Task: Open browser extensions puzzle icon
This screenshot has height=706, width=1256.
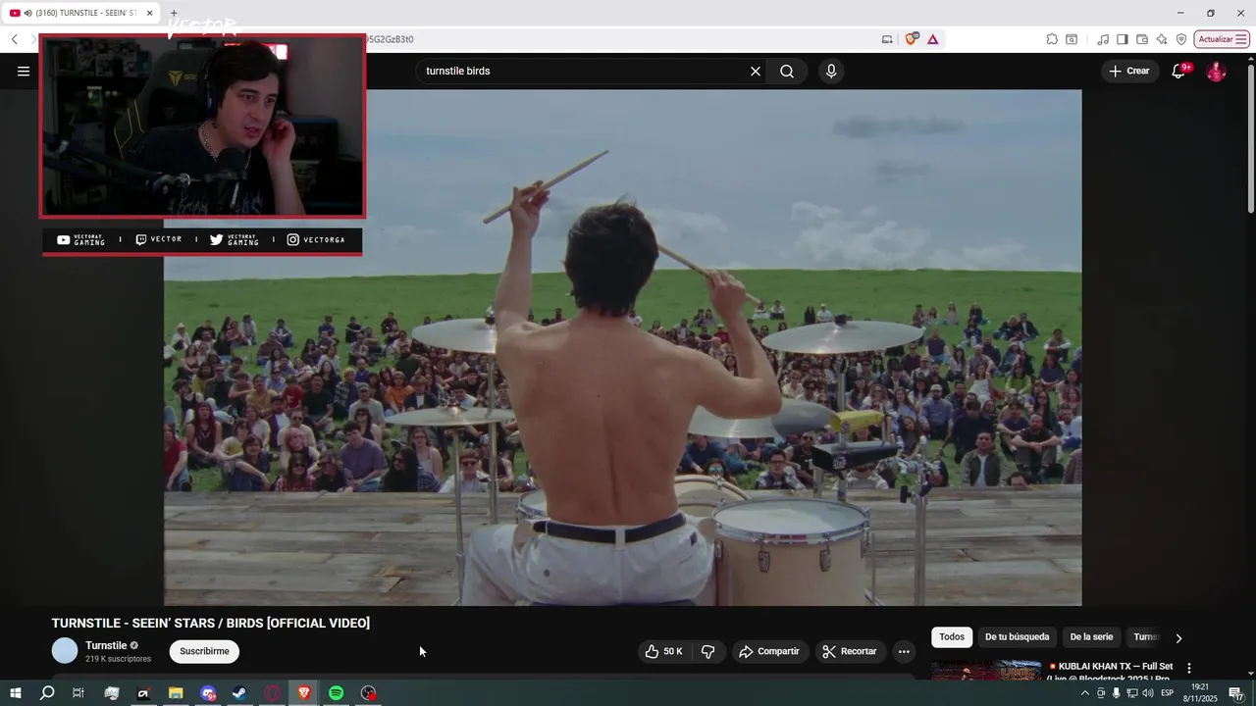Action: [1052, 39]
